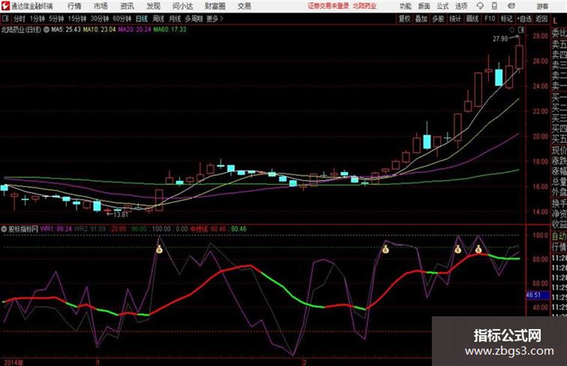Click the 13.81 low price label
The width and height of the screenshot is (567, 366).
tap(121, 215)
